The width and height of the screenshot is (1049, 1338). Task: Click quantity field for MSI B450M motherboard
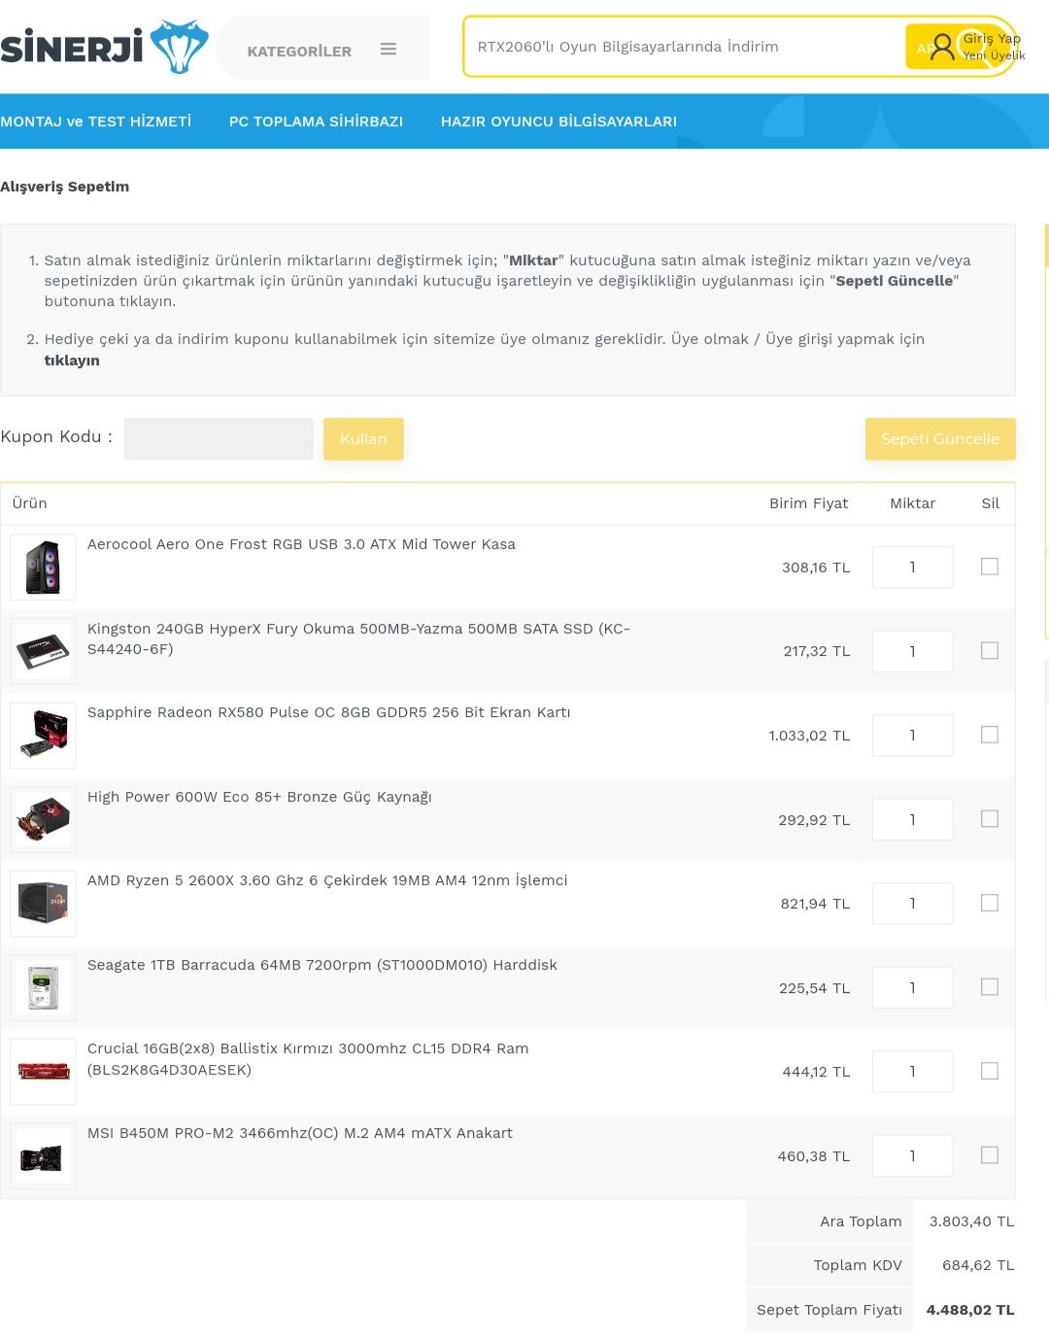coord(913,1156)
